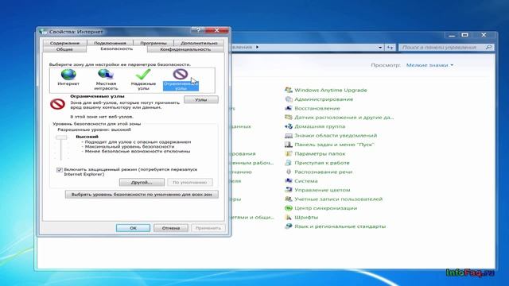Switch to the Программы tab
The width and height of the screenshot is (509, 286).
point(153,43)
